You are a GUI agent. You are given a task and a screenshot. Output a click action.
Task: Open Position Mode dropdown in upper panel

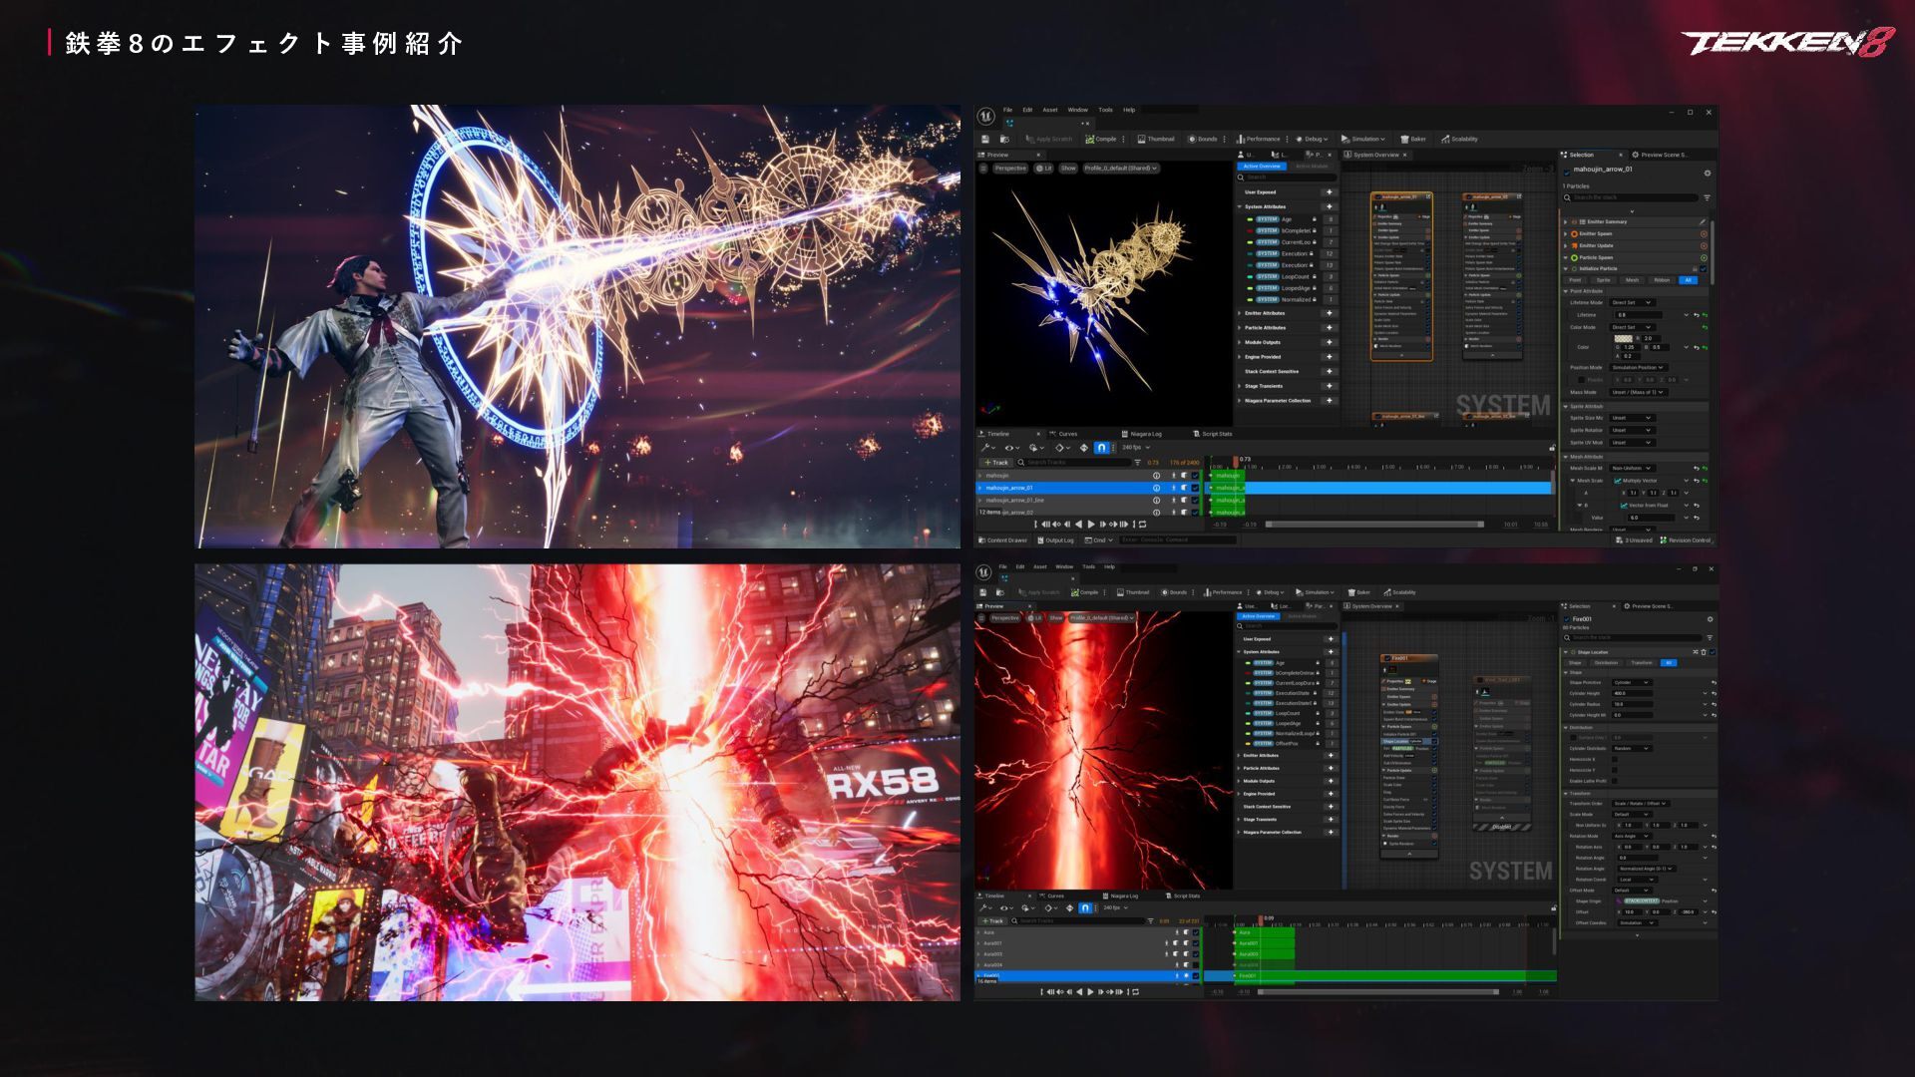1639,368
